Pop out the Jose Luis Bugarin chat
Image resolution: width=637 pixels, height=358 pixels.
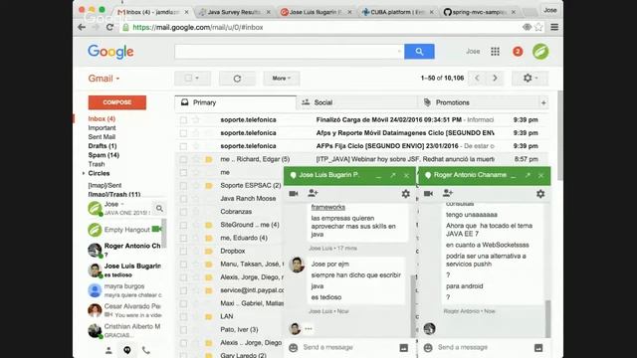pos(393,175)
